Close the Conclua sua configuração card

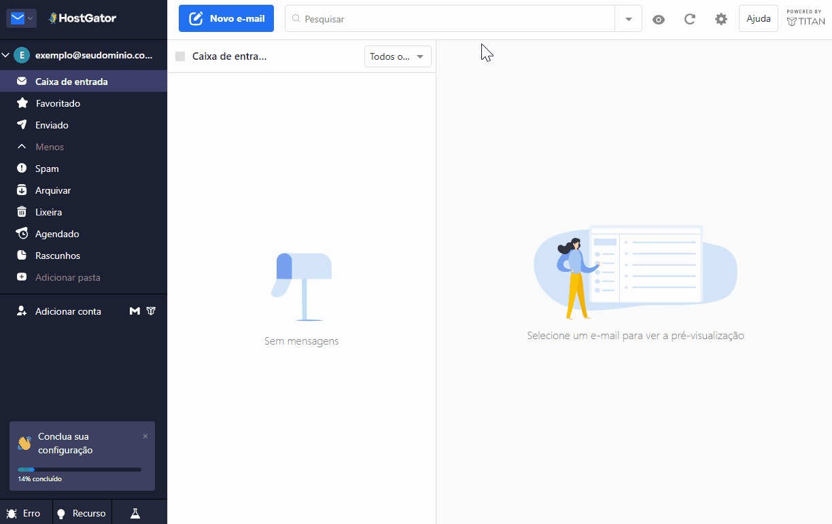(x=145, y=436)
